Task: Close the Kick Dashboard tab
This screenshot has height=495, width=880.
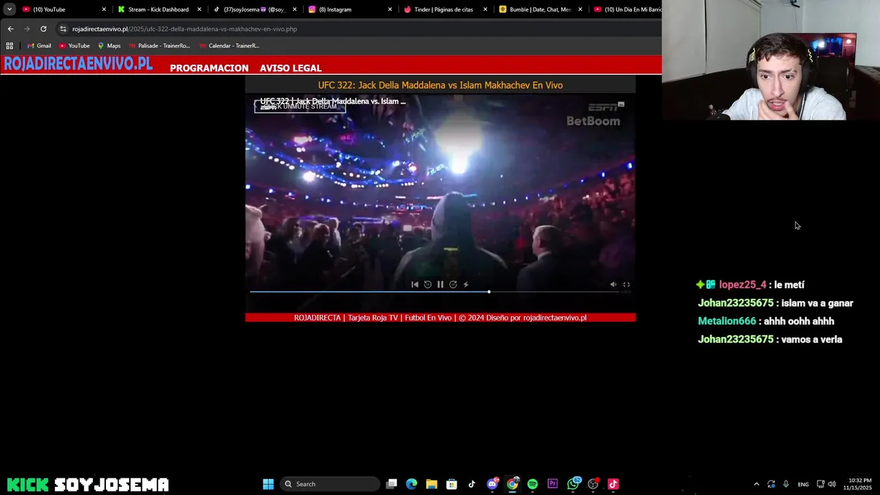Action: pyautogui.click(x=199, y=10)
